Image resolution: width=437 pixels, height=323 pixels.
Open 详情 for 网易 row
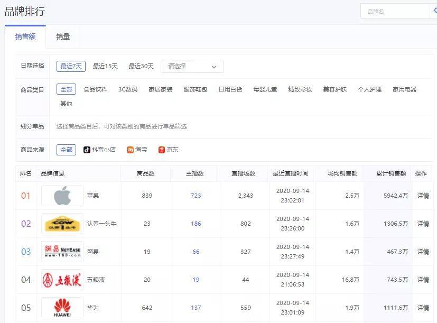pyautogui.click(x=423, y=252)
